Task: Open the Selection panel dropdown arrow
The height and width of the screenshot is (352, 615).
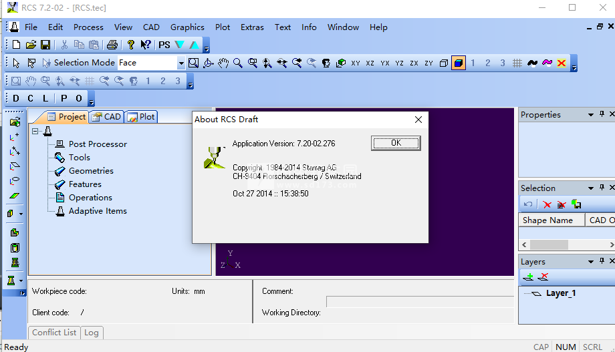Action: point(591,188)
